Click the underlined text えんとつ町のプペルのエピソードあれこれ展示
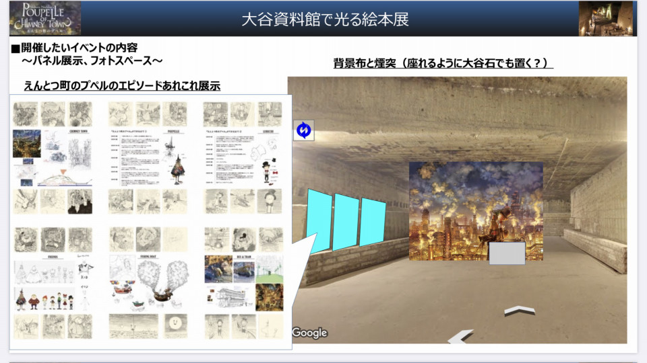This screenshot has height=363, width=647. [x=122, y=85]
